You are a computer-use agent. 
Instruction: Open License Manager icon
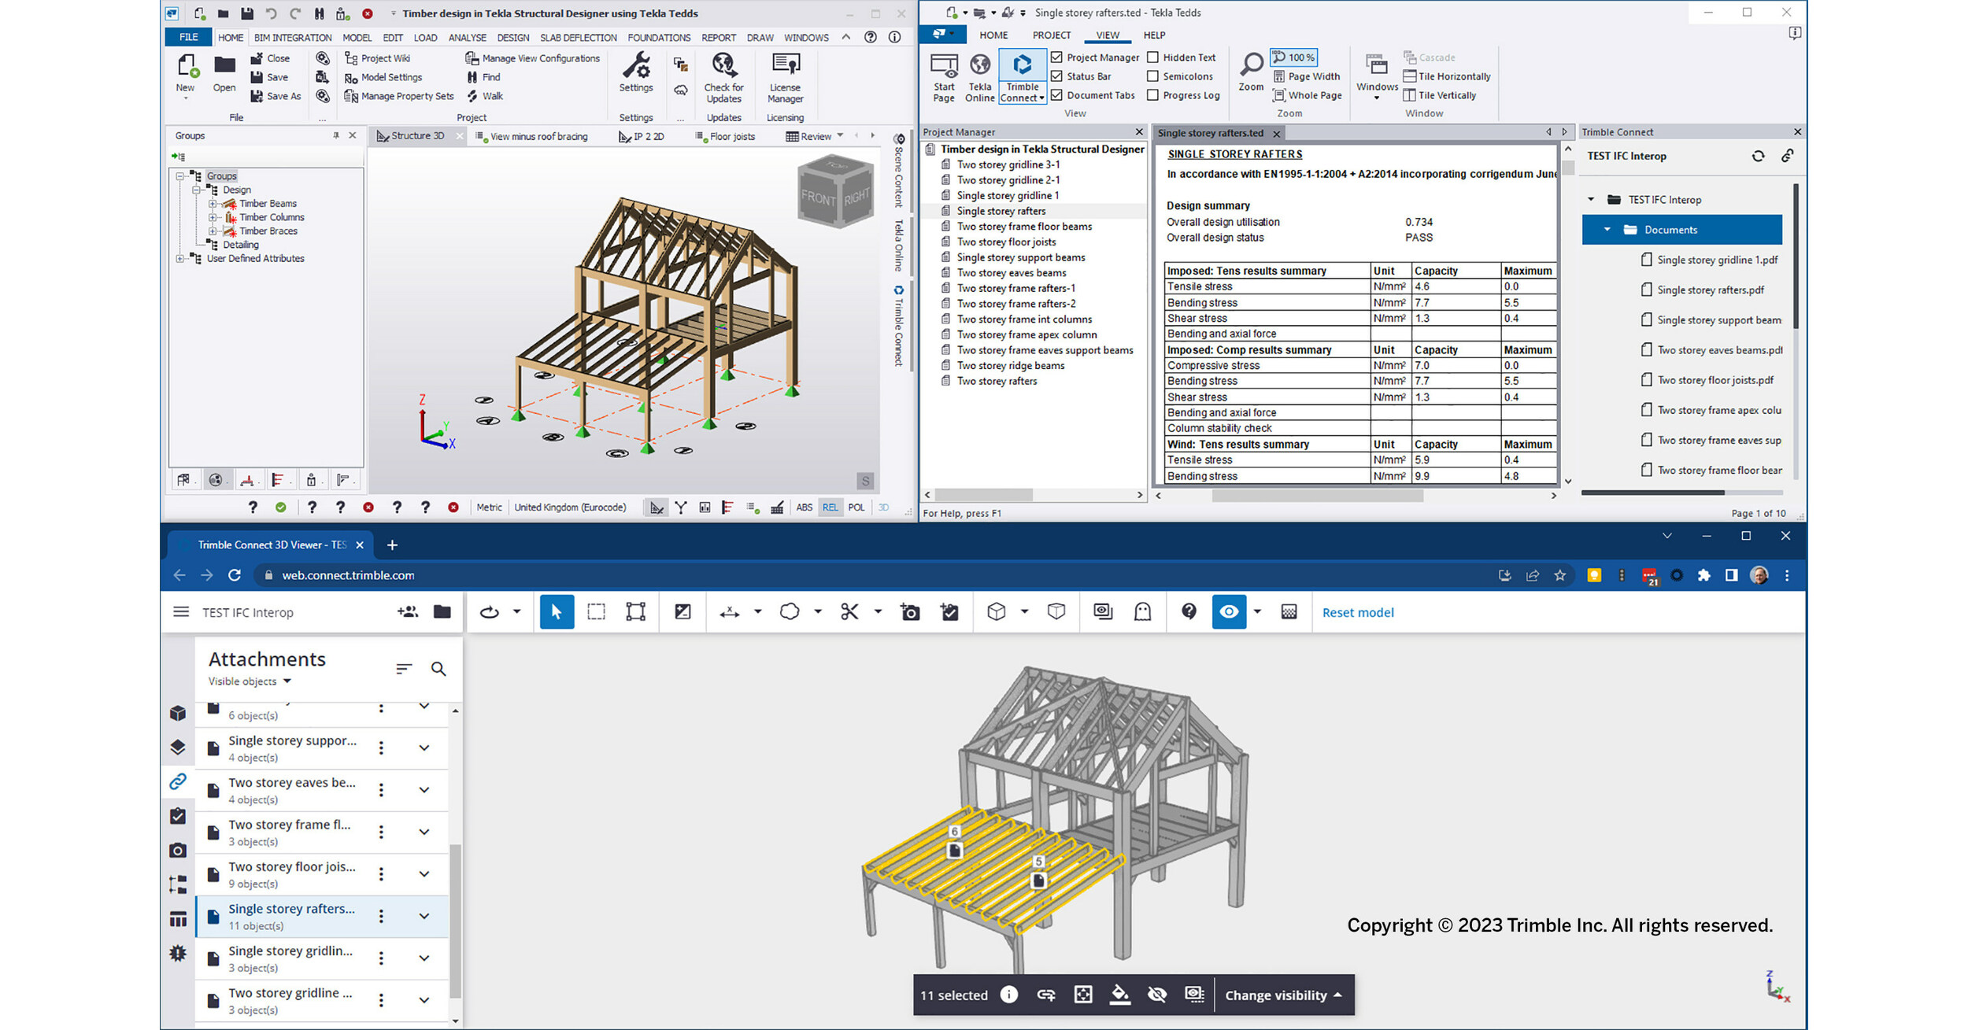[786, 65]
